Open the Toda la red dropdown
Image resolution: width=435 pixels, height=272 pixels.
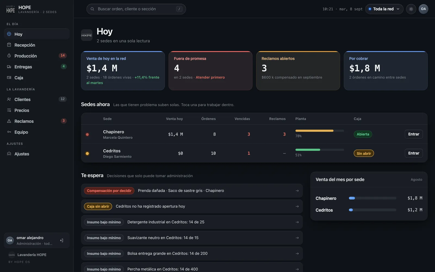pos(384,9)
